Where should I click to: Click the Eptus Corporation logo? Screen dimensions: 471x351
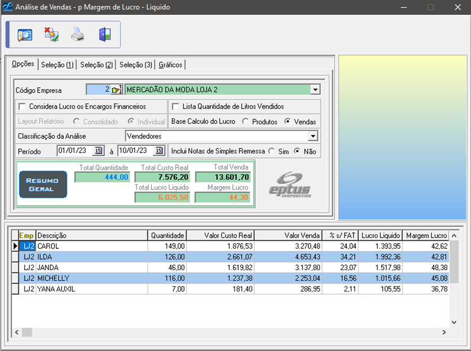[x=289, y=185]
